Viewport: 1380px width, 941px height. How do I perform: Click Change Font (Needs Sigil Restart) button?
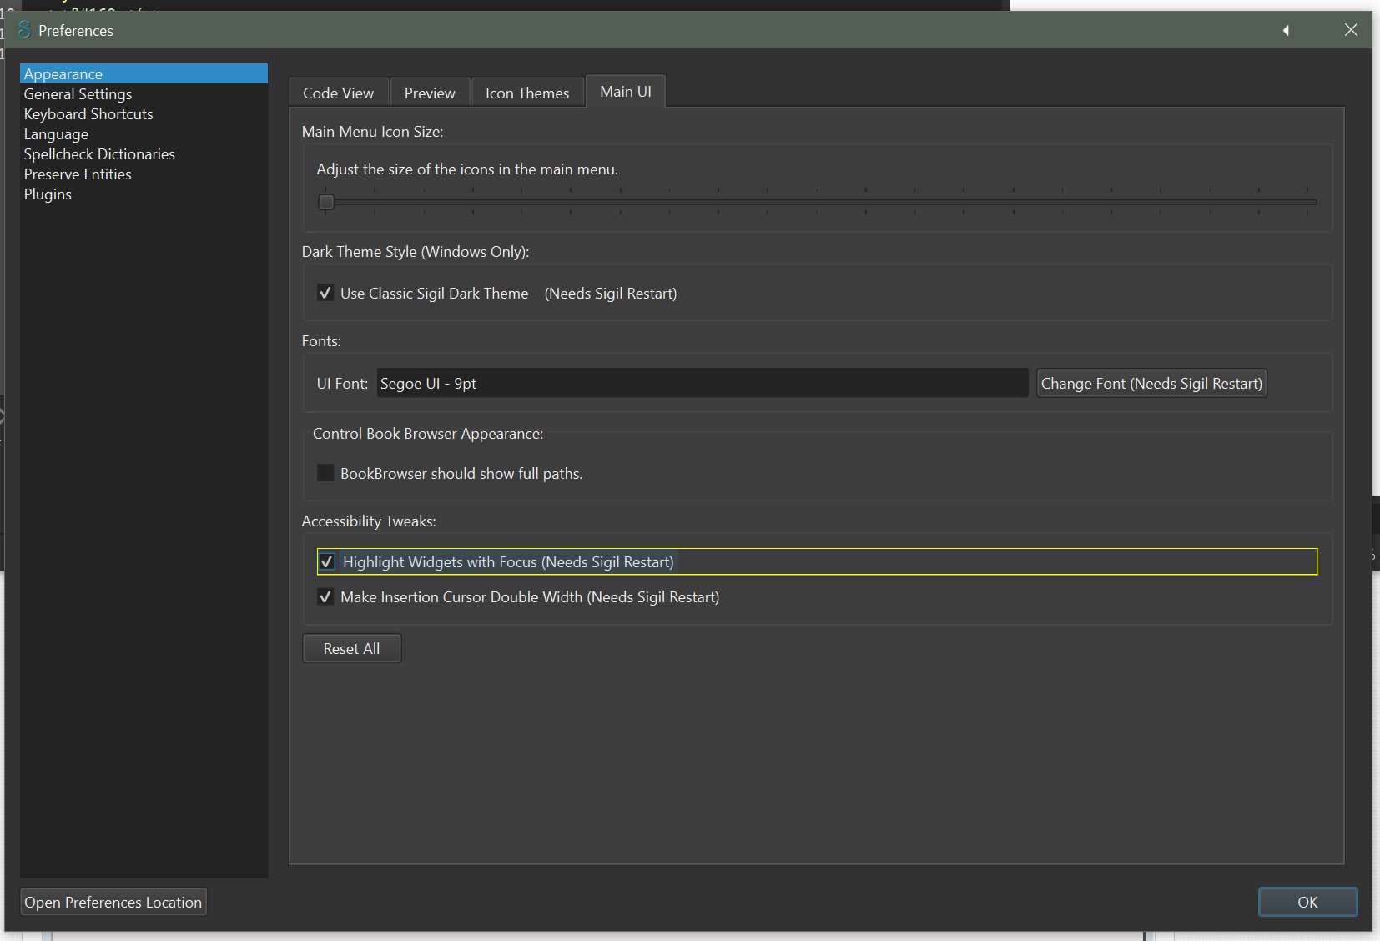[x=1151, y=384]
